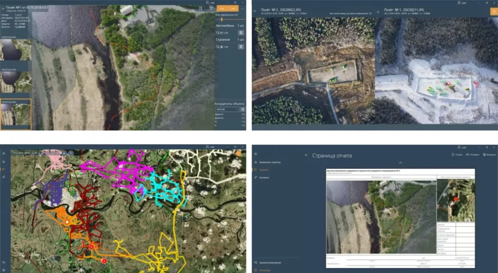This screenshot has width=498, height=273.
Task: Open Настройки in report sidebar
Action: click(x=262, y=271)
